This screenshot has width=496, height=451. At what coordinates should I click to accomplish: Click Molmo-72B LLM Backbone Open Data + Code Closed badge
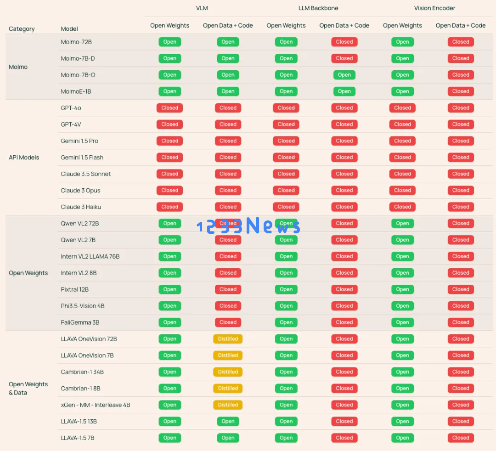(344, 42)
